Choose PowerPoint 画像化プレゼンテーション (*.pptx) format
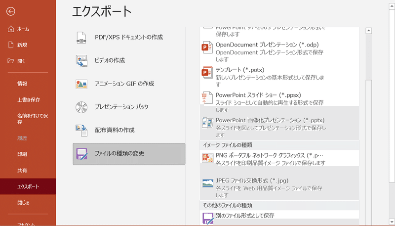The width and height of the screenshot is (395, 226). [279, 128]
